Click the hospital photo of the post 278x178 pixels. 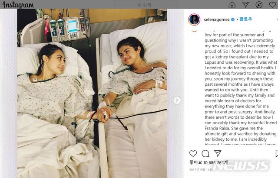92,93
